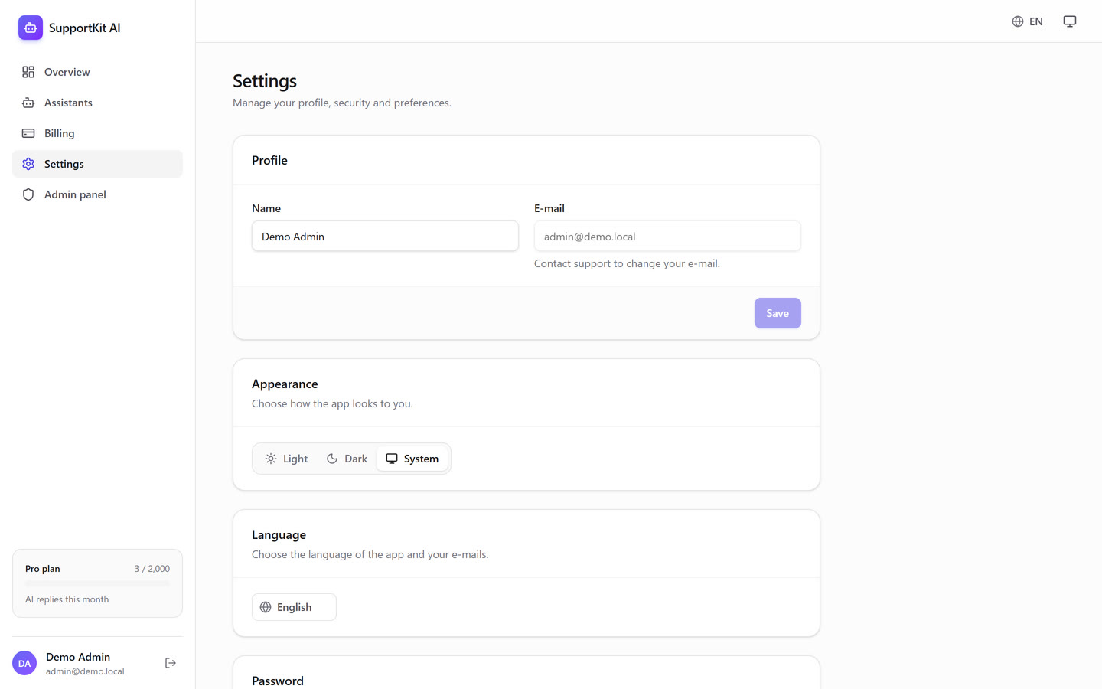Click the Appearance section heading

coord(285,384)
